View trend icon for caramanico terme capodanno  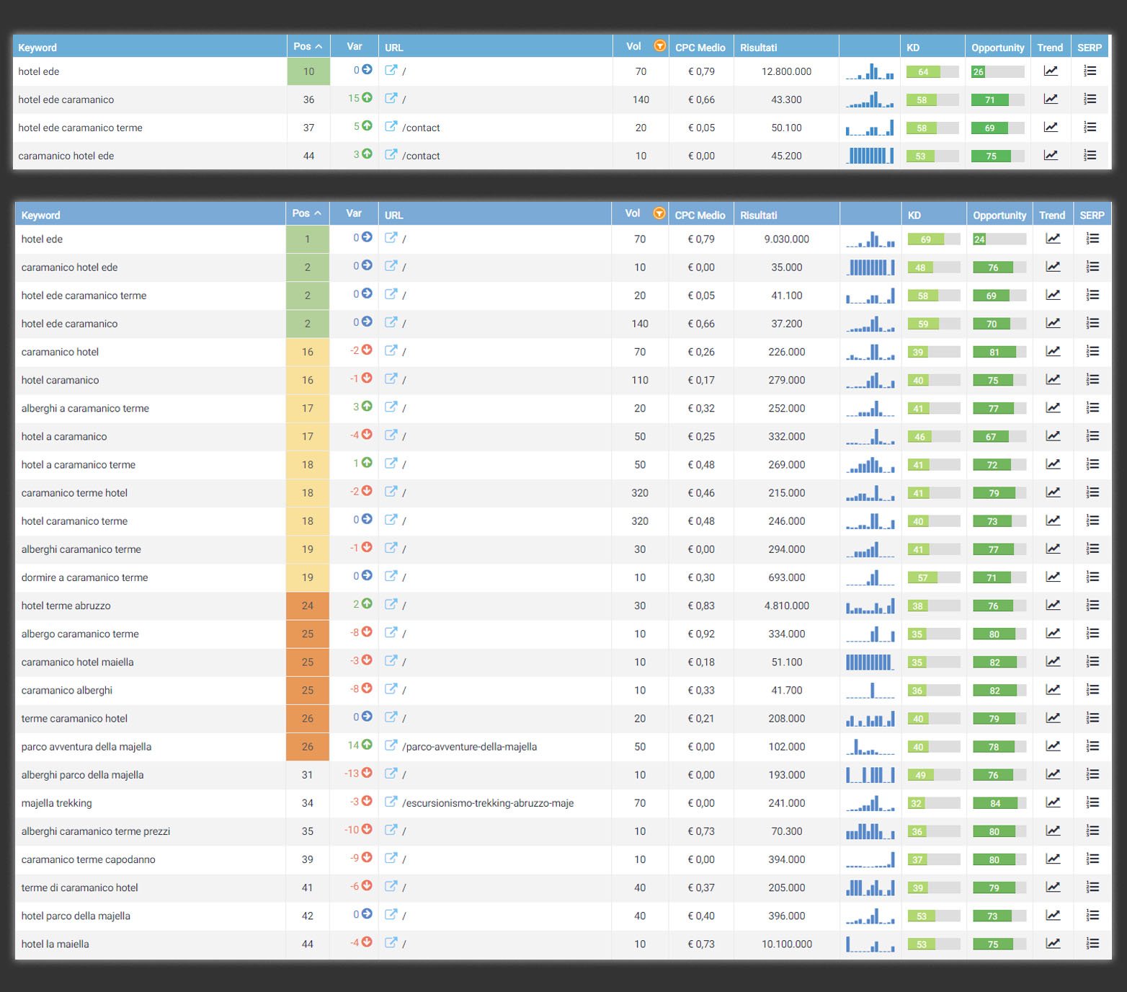[x=1053, y=859]
